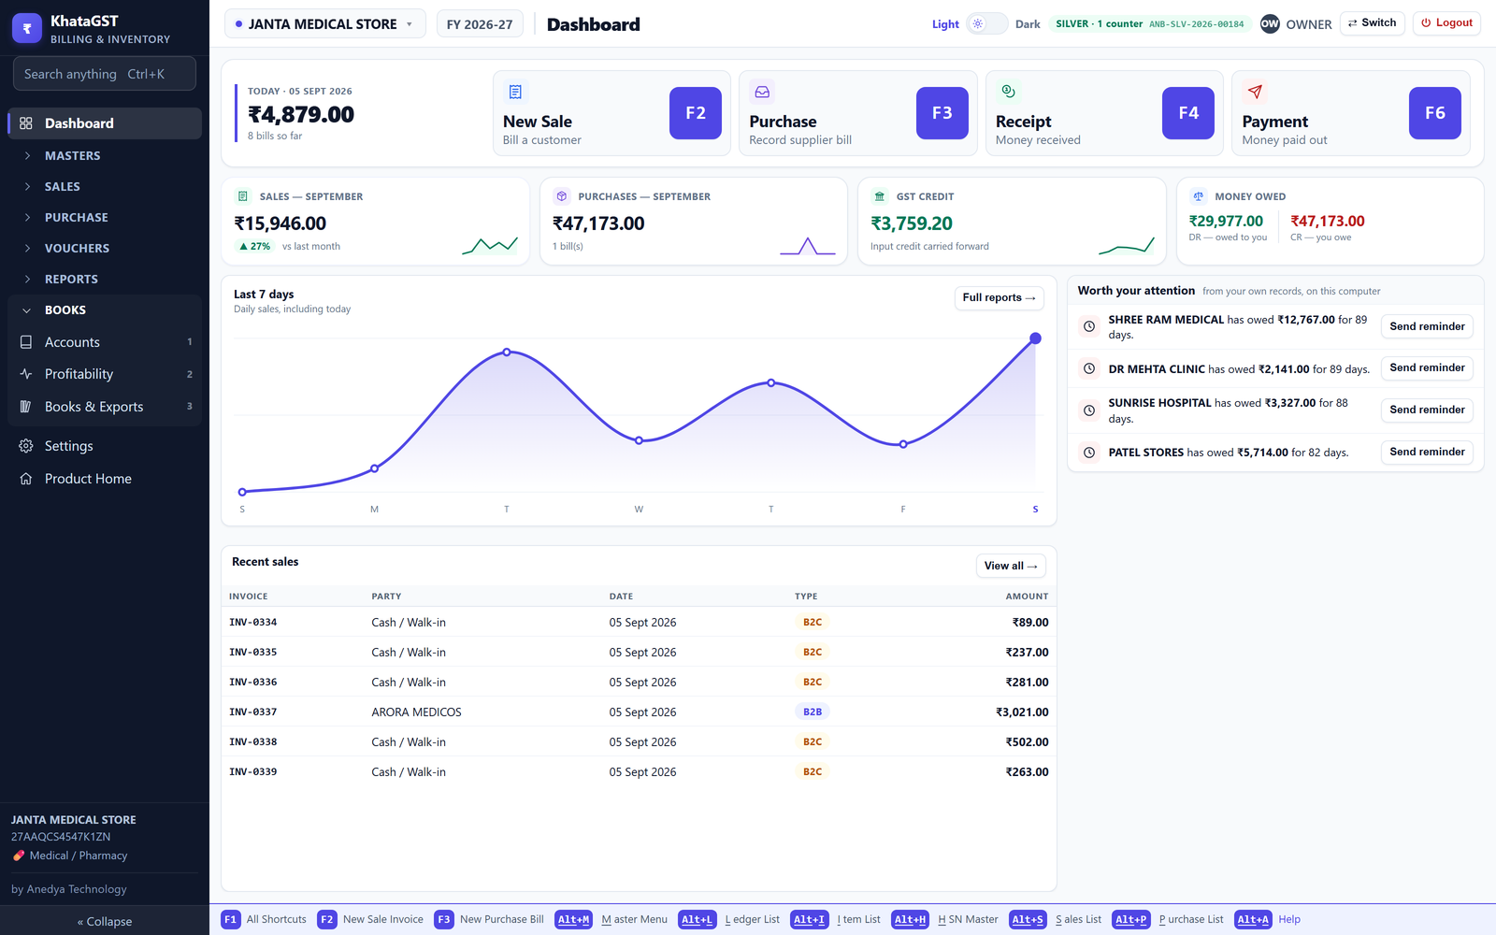Screen dimensions: 1496x935
Task: Open Item List from the bottom bar
Action: pos(836,920)
